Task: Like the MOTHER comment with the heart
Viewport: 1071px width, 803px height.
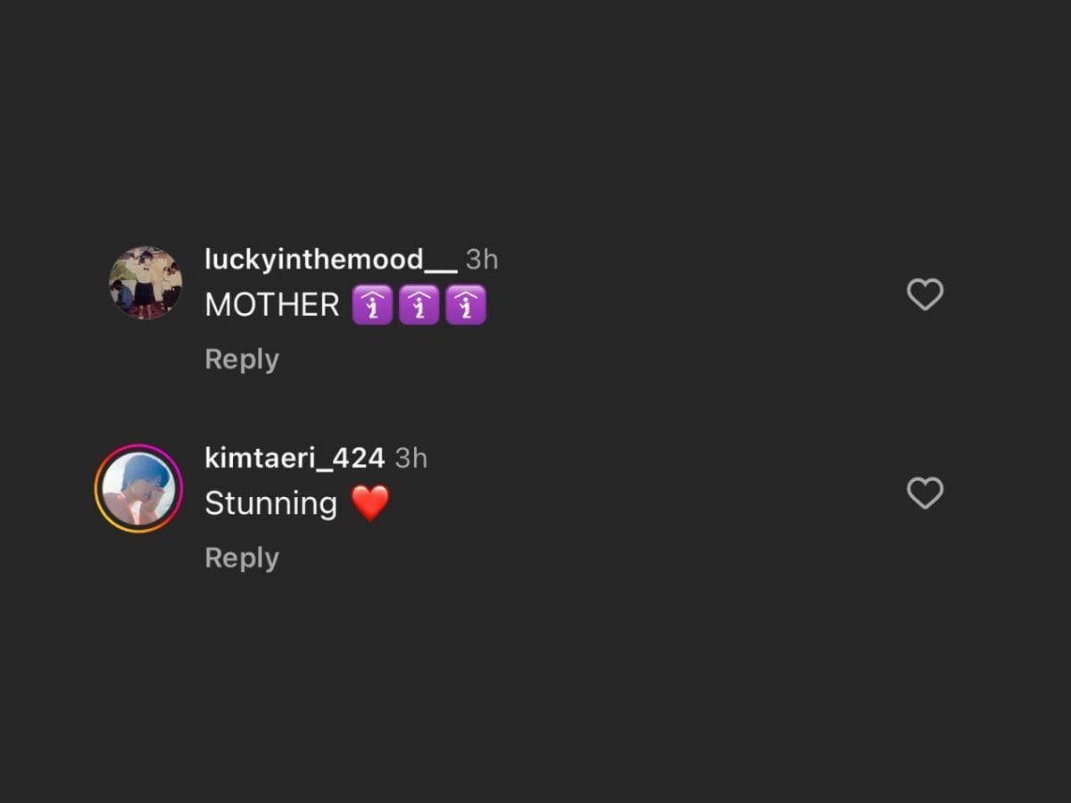Action: [x=925, y=294]
